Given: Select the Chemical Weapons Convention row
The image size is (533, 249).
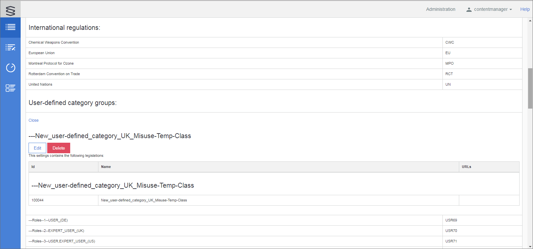Looking at the screenshot, I should coord(54,42).
